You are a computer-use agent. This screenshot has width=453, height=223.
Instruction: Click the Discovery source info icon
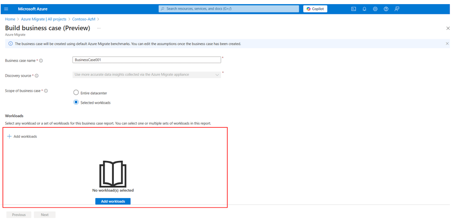pyautogui.click(x=36, y=75)
